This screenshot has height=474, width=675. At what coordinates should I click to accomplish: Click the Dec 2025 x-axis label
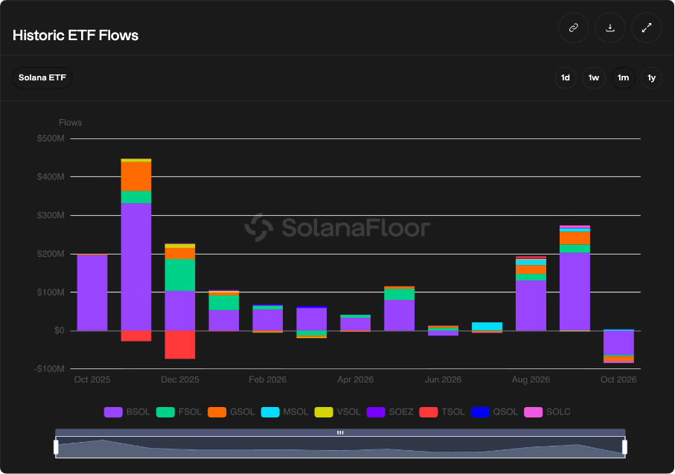(x=180, y=379)
